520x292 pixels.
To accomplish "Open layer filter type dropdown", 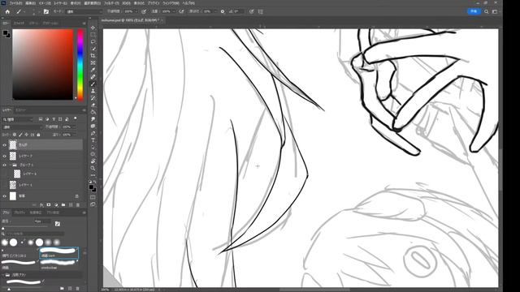I will pos(18,119).
